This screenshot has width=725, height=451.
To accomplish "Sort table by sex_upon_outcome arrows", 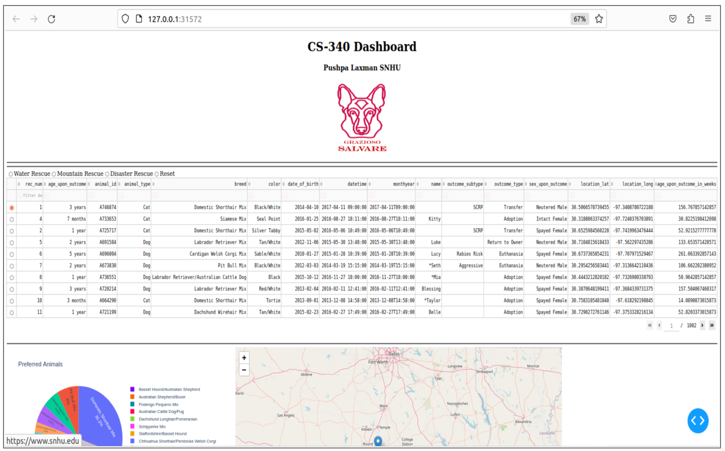I will [x=526, y=184].
